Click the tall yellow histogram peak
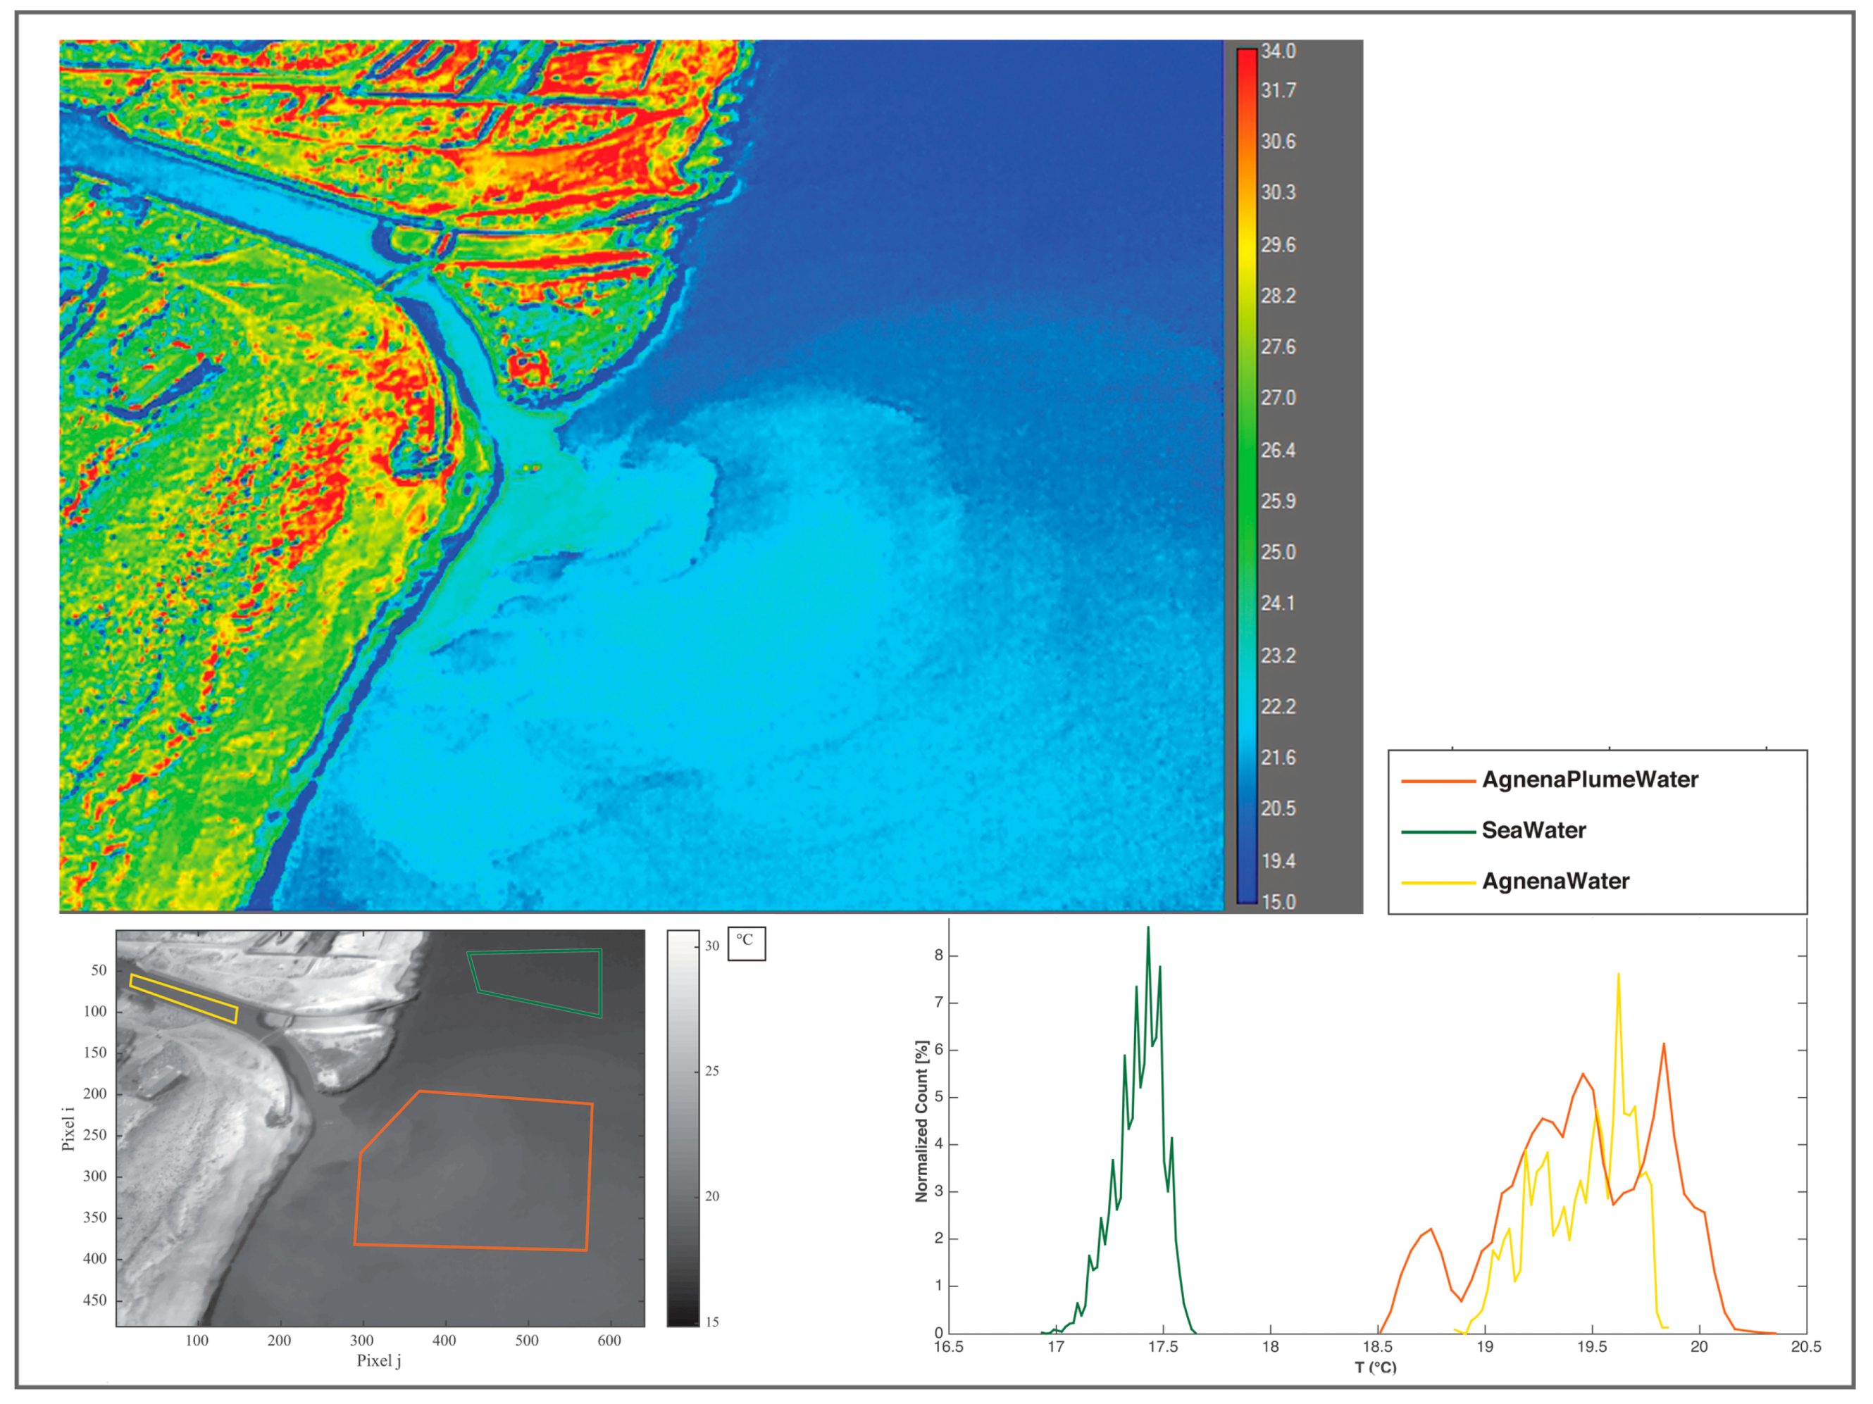This screenshot has height=1404, width=1873. pyautogui.click(x=1618, y=976)
